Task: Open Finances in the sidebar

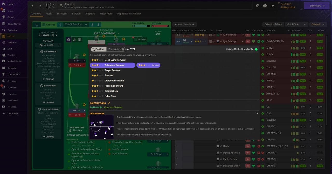Action: [x=12, y=107]
